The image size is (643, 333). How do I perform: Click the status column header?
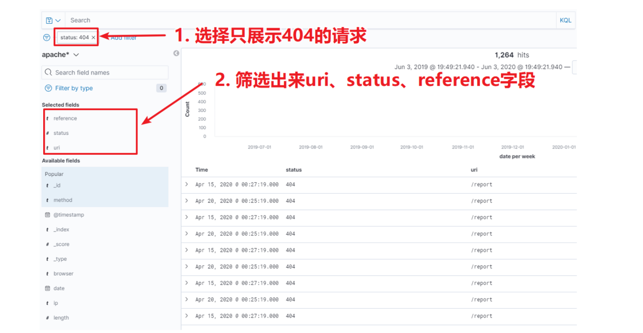click(293, 170)
